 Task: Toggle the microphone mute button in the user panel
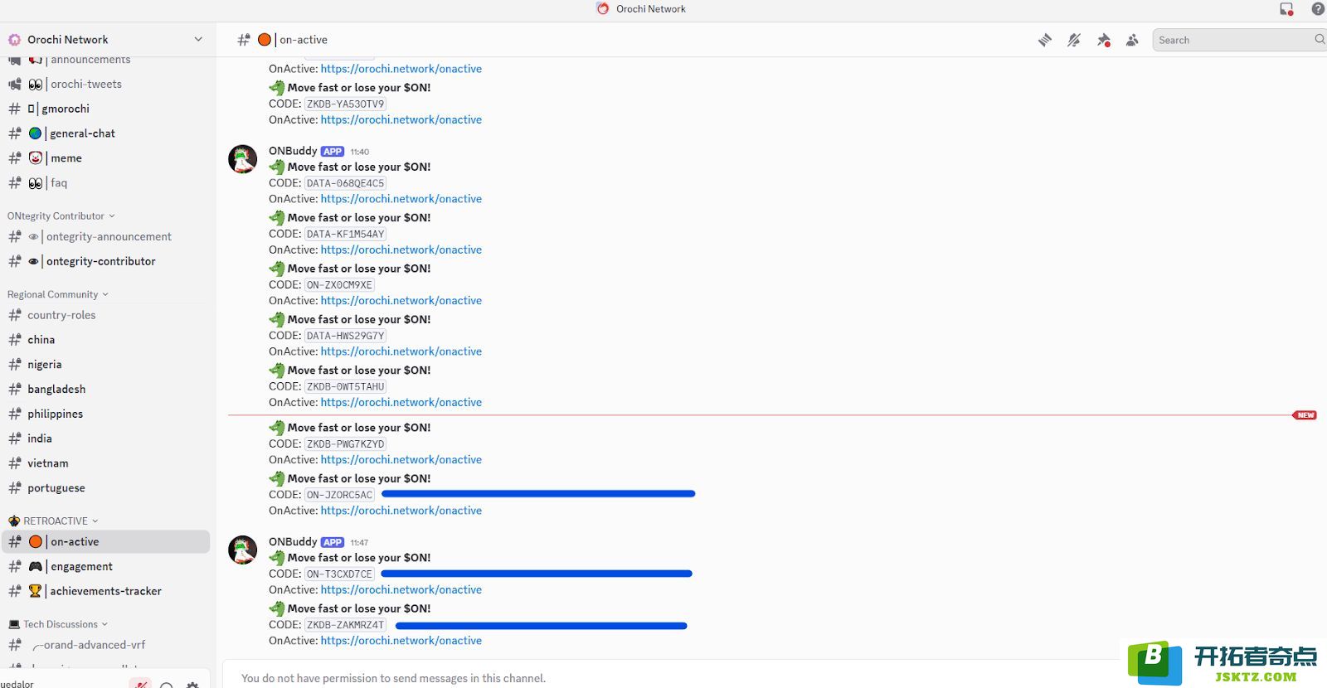coord(141,684)
